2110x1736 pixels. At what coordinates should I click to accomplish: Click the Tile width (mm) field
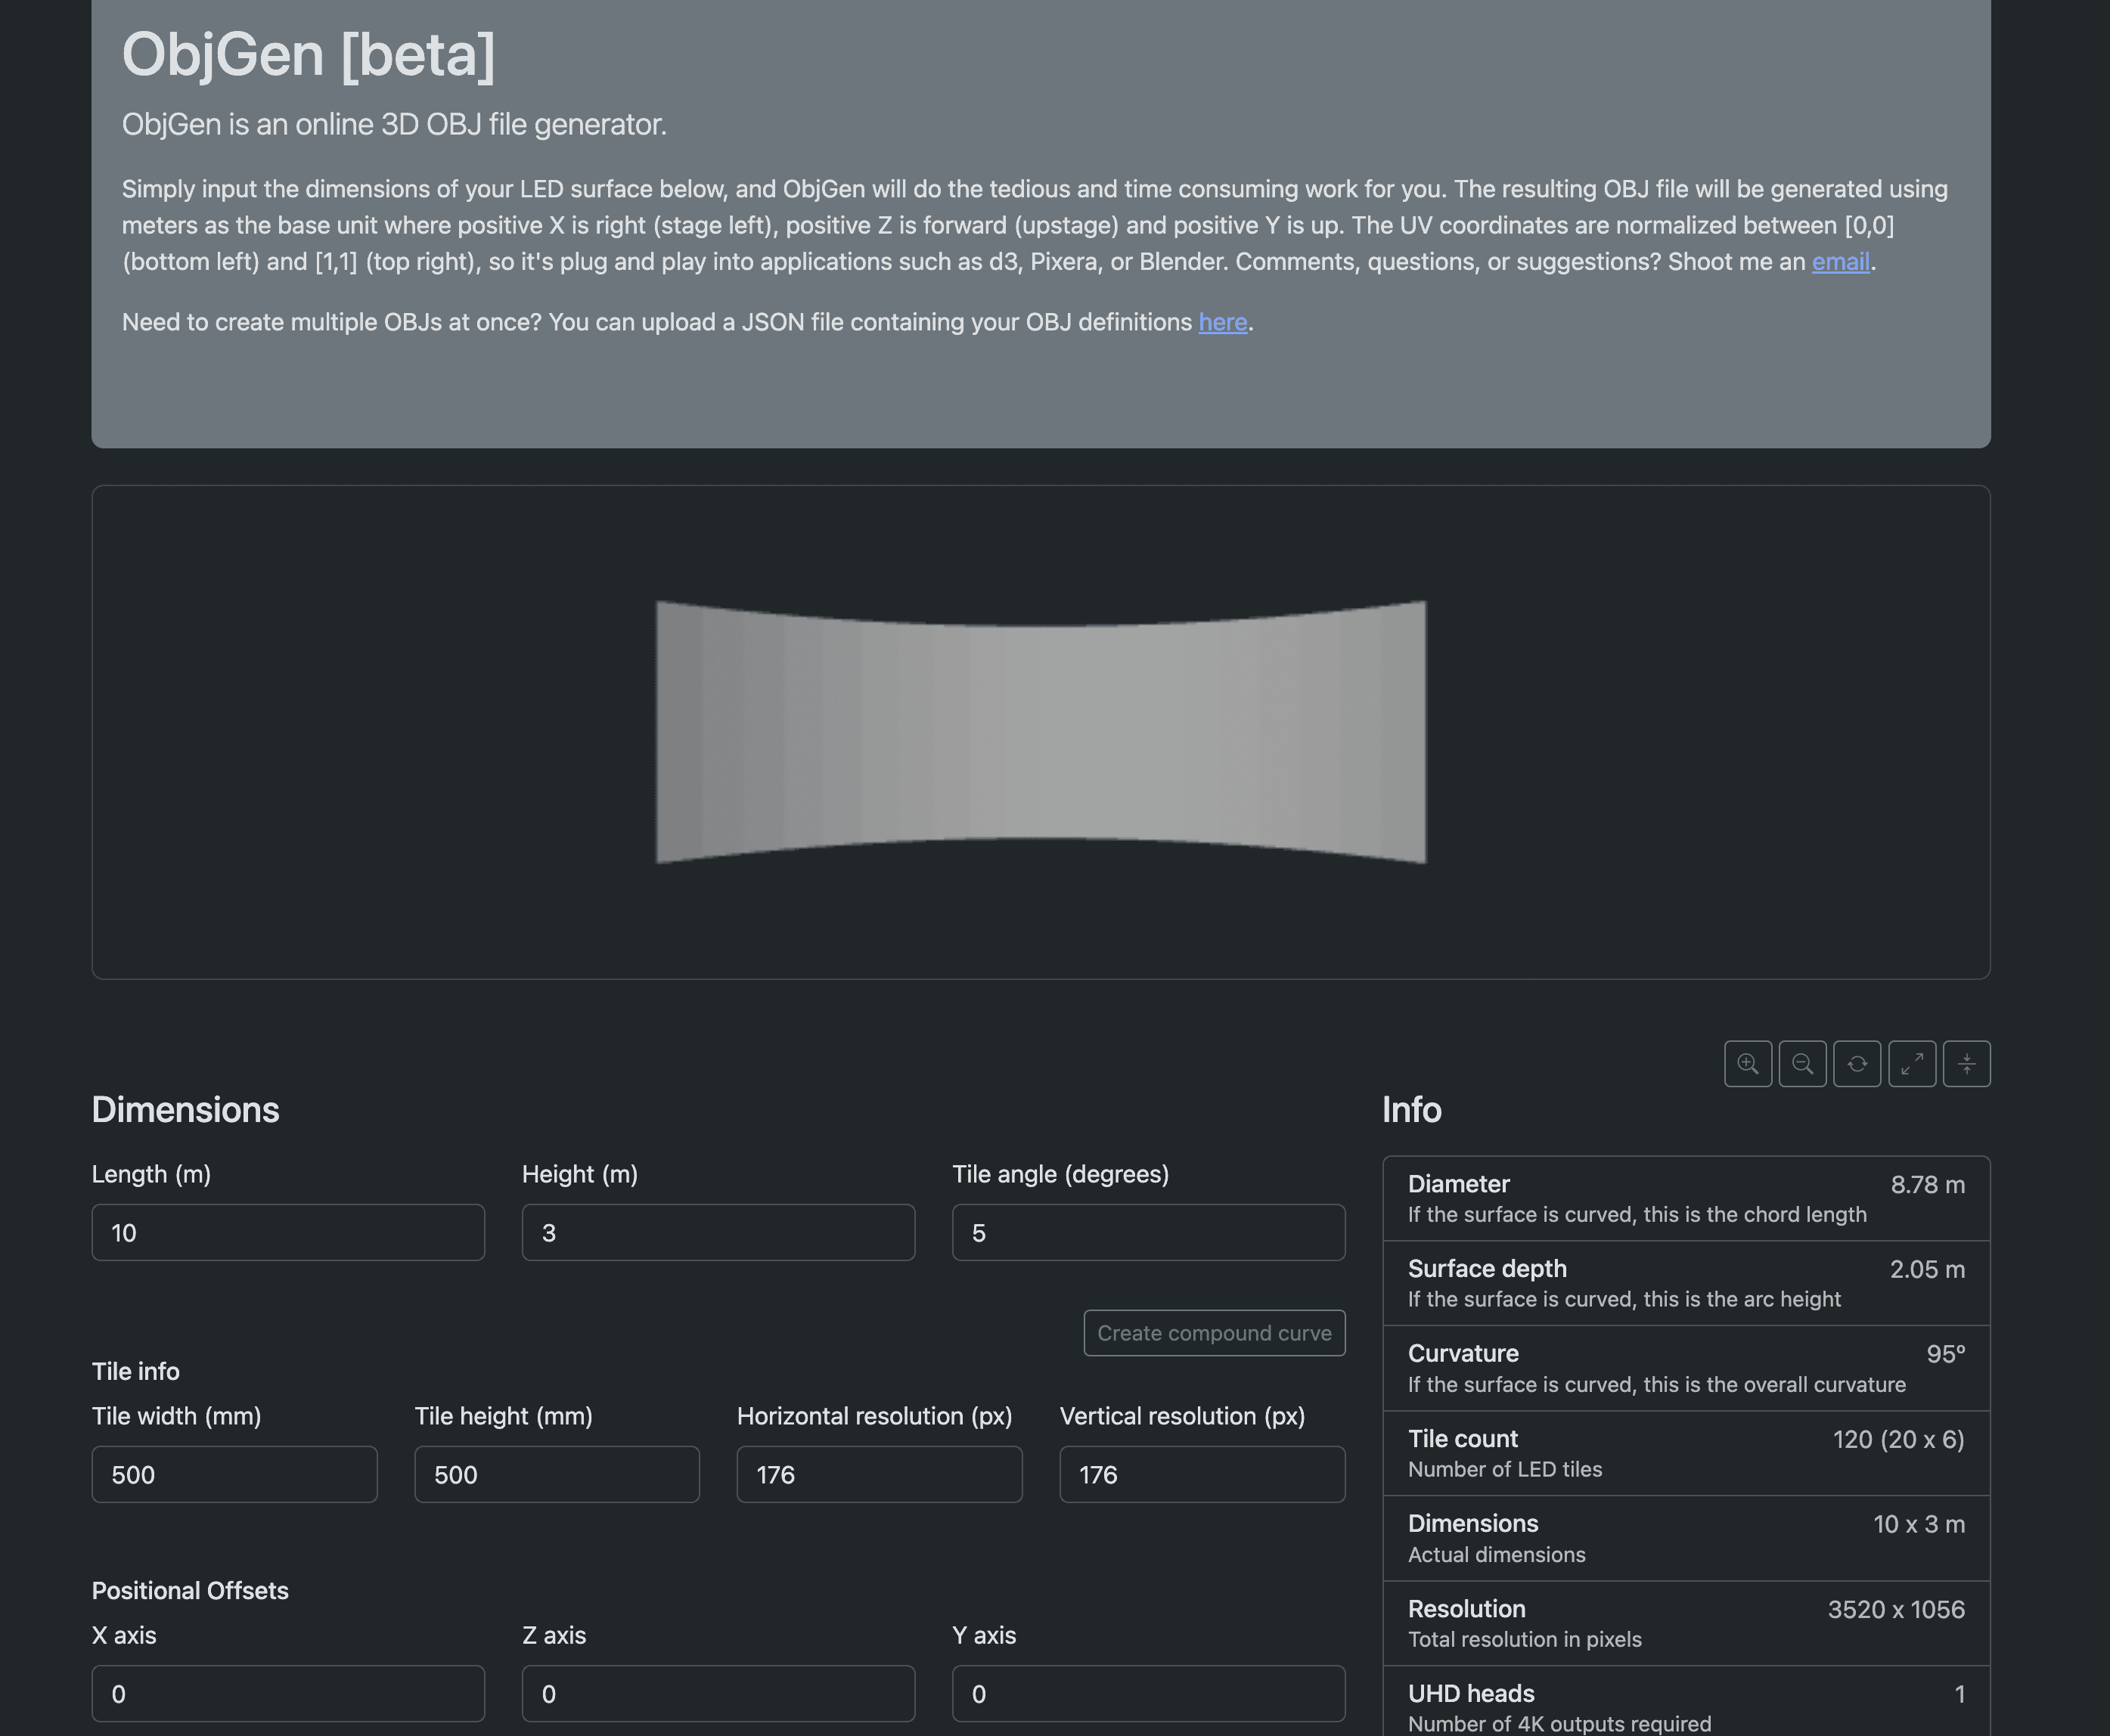[x=234, y=1475]
